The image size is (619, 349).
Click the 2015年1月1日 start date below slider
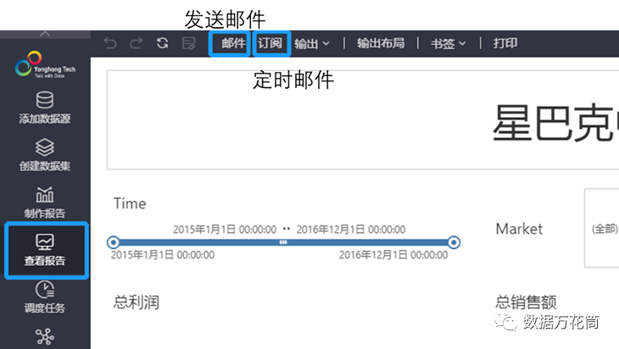pos(163,255)
